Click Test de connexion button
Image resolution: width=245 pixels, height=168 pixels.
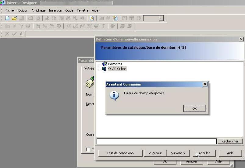coord(120,153)
